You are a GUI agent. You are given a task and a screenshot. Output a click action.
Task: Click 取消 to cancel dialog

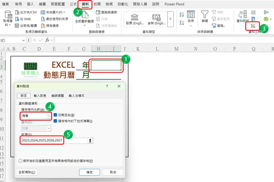coord(113,172)
